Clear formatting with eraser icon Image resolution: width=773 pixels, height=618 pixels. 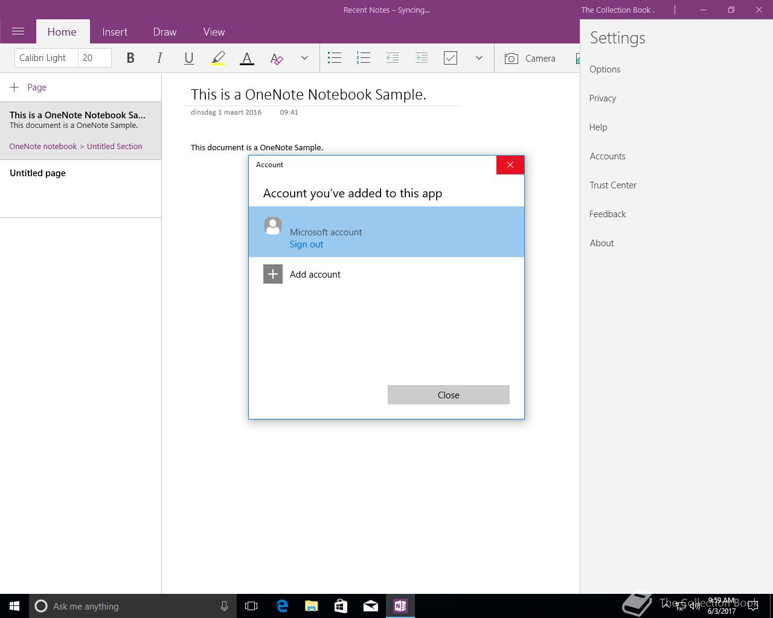[276, 58]
